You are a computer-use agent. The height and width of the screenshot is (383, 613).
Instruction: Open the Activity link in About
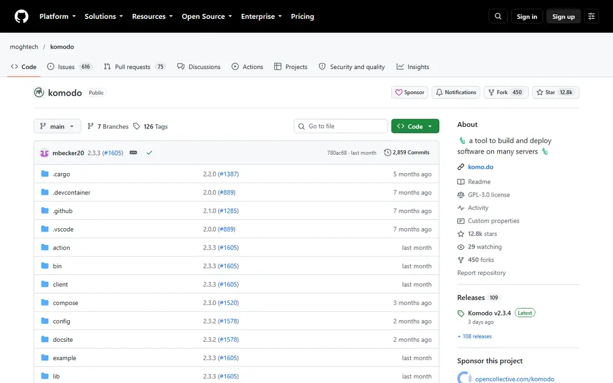478,208
